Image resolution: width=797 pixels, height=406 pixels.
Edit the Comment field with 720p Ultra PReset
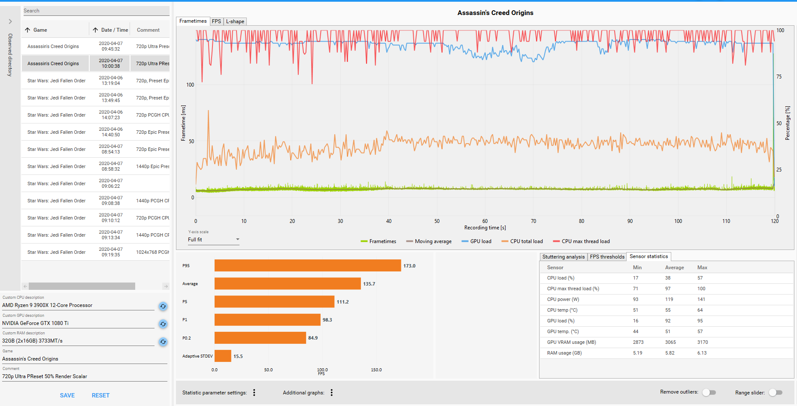pos(85,376)
